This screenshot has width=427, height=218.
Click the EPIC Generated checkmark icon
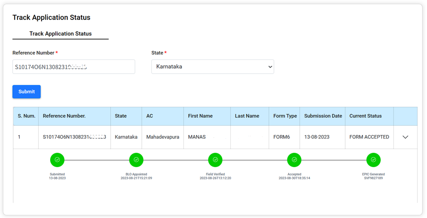373,160
